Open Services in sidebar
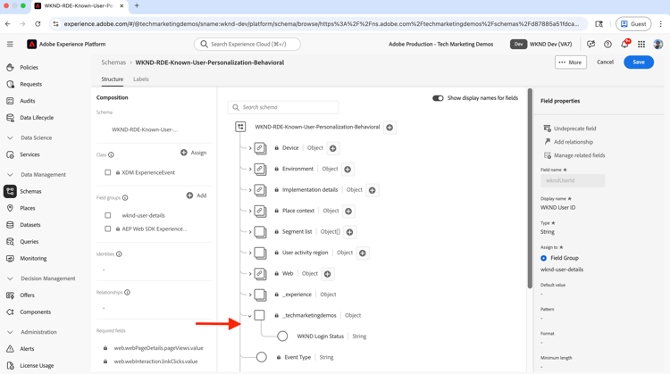Image resolution: width=670 pixels, height=374 pixels. 29,154
